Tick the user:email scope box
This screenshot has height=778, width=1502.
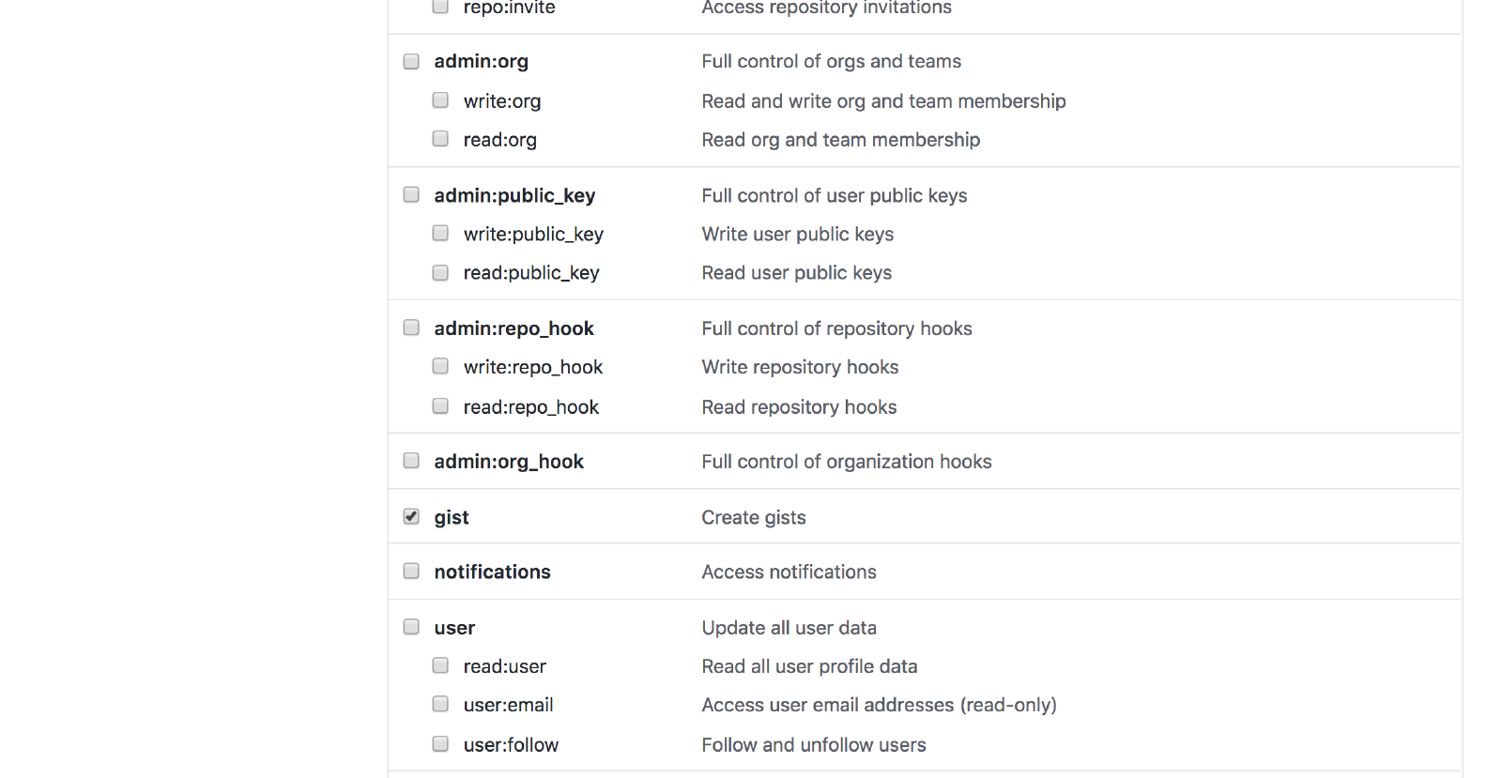pos(440,704)
